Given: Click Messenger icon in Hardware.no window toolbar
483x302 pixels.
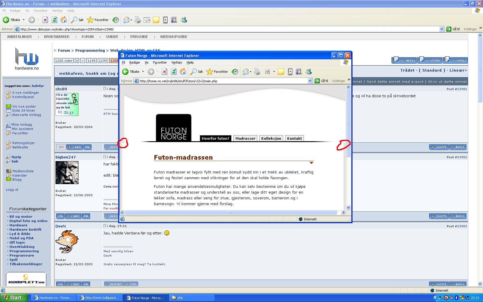Looking at the screenshot, I should point(184,20).
